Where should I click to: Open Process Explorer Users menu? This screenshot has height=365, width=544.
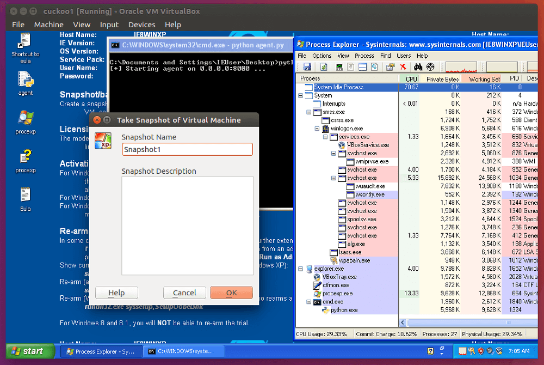point(404,56)
